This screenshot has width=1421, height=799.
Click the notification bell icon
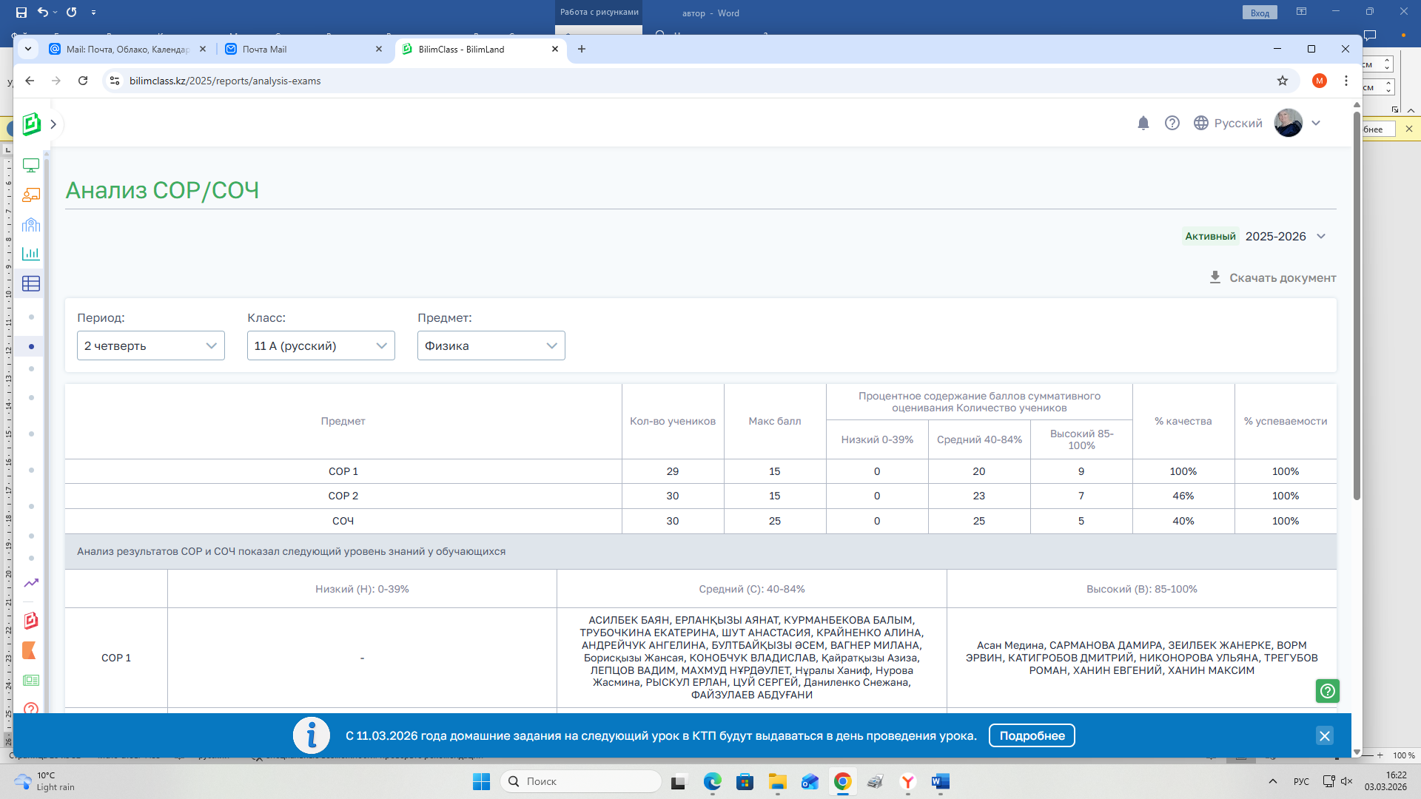coord(1143,124)
